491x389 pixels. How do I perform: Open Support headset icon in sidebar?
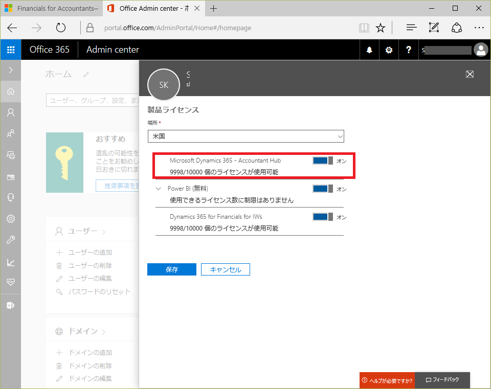(x=11, y=197)
